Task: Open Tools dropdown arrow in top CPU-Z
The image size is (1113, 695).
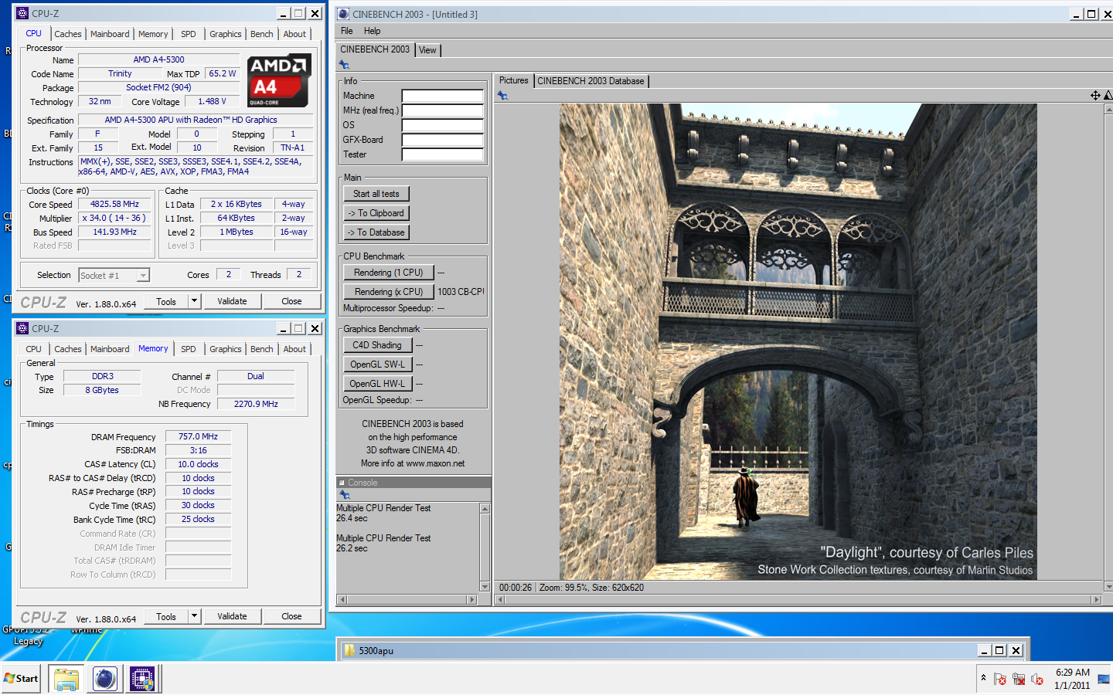Action: (x=195, y=301)
